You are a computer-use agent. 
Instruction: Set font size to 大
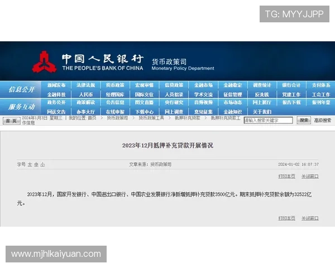coord(30,164)
